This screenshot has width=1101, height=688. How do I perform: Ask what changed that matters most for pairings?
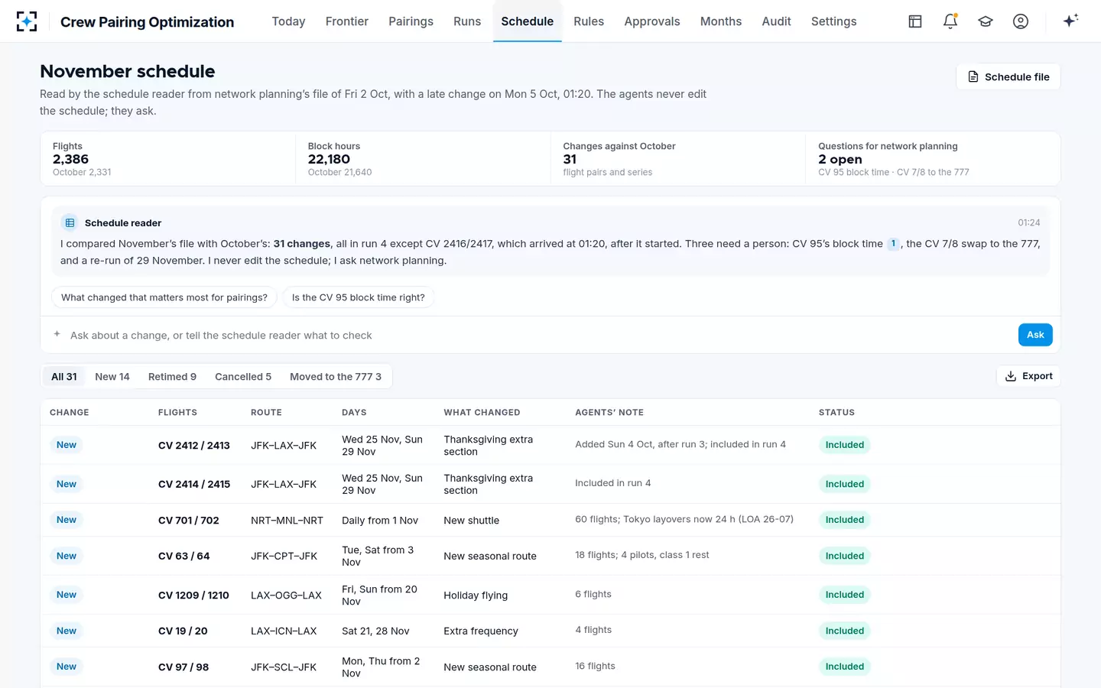click(x=164, y=297)
